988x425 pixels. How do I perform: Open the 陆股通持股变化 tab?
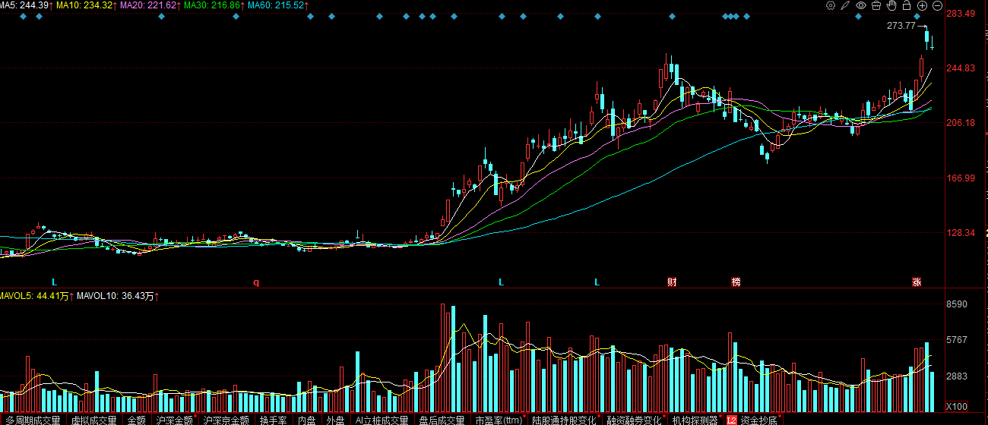pos(564,420)
